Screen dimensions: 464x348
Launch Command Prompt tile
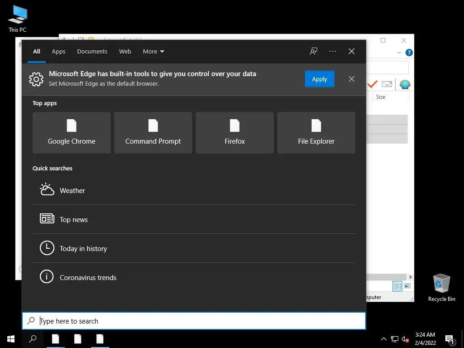click(x=153, y=133)
